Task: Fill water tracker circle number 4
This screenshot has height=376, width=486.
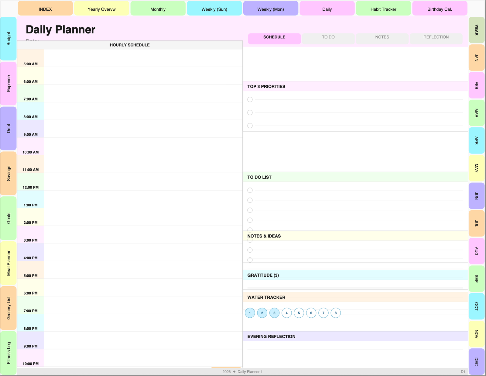Action: pos(286,313)
